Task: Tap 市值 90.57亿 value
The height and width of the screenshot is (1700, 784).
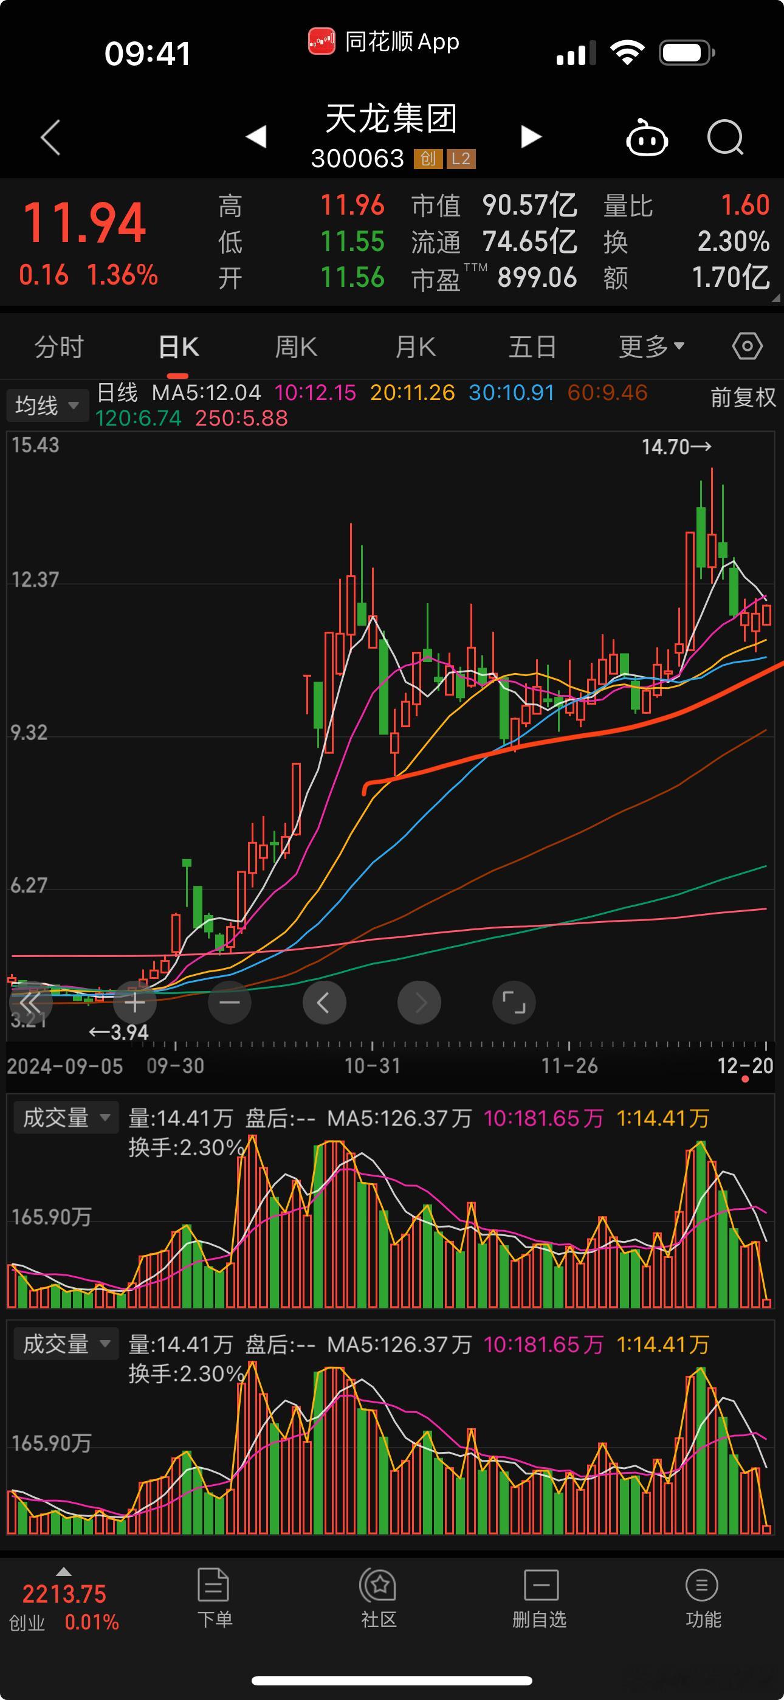Action: coord(530,206)
